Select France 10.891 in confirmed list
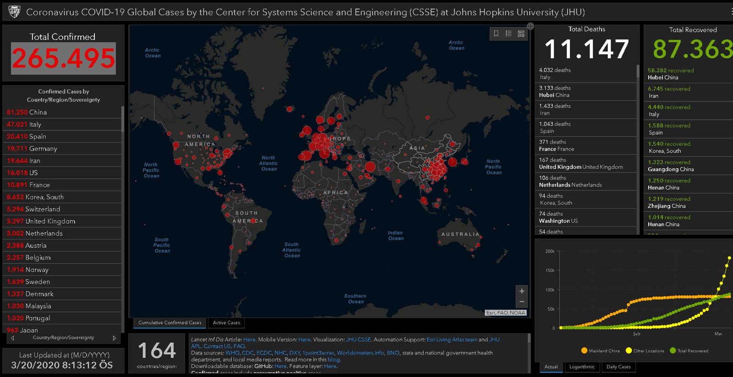This screenshot has width=733, height=377. tap(62, 185)
